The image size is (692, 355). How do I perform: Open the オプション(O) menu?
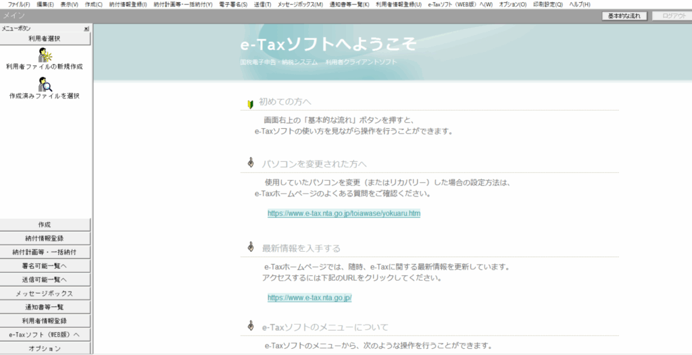click(x=513, y=5)
